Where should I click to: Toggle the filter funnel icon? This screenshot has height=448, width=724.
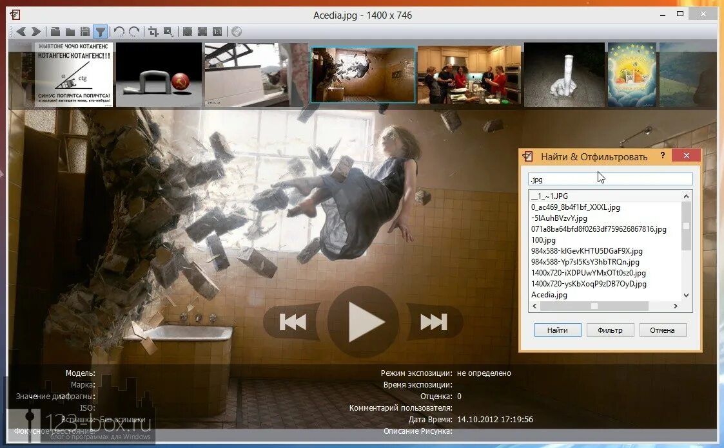click(100, 32)
